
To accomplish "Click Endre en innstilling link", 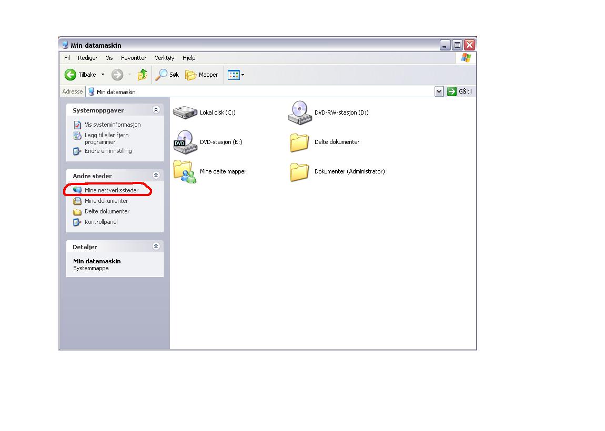I will (x=108, y=151).
